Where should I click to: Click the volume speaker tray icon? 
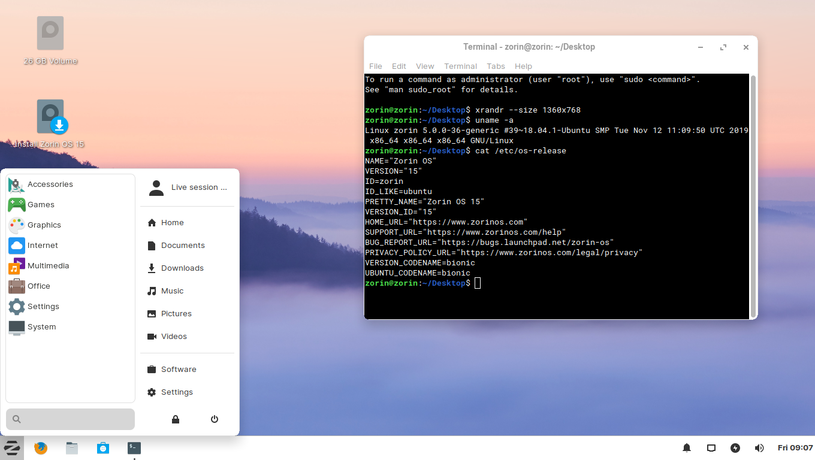pyautogui.click(x=759, y=448)
